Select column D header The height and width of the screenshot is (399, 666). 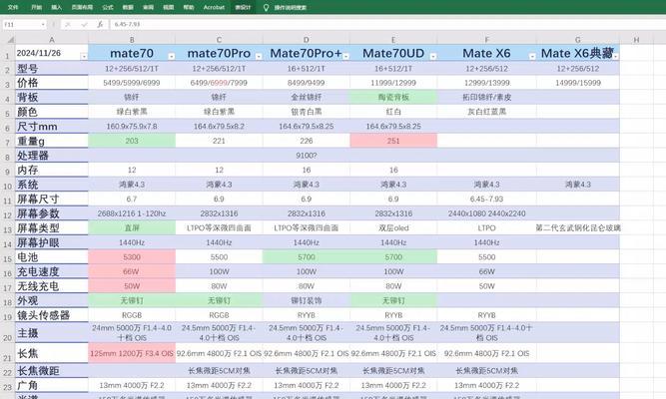(x=307, y=40)
